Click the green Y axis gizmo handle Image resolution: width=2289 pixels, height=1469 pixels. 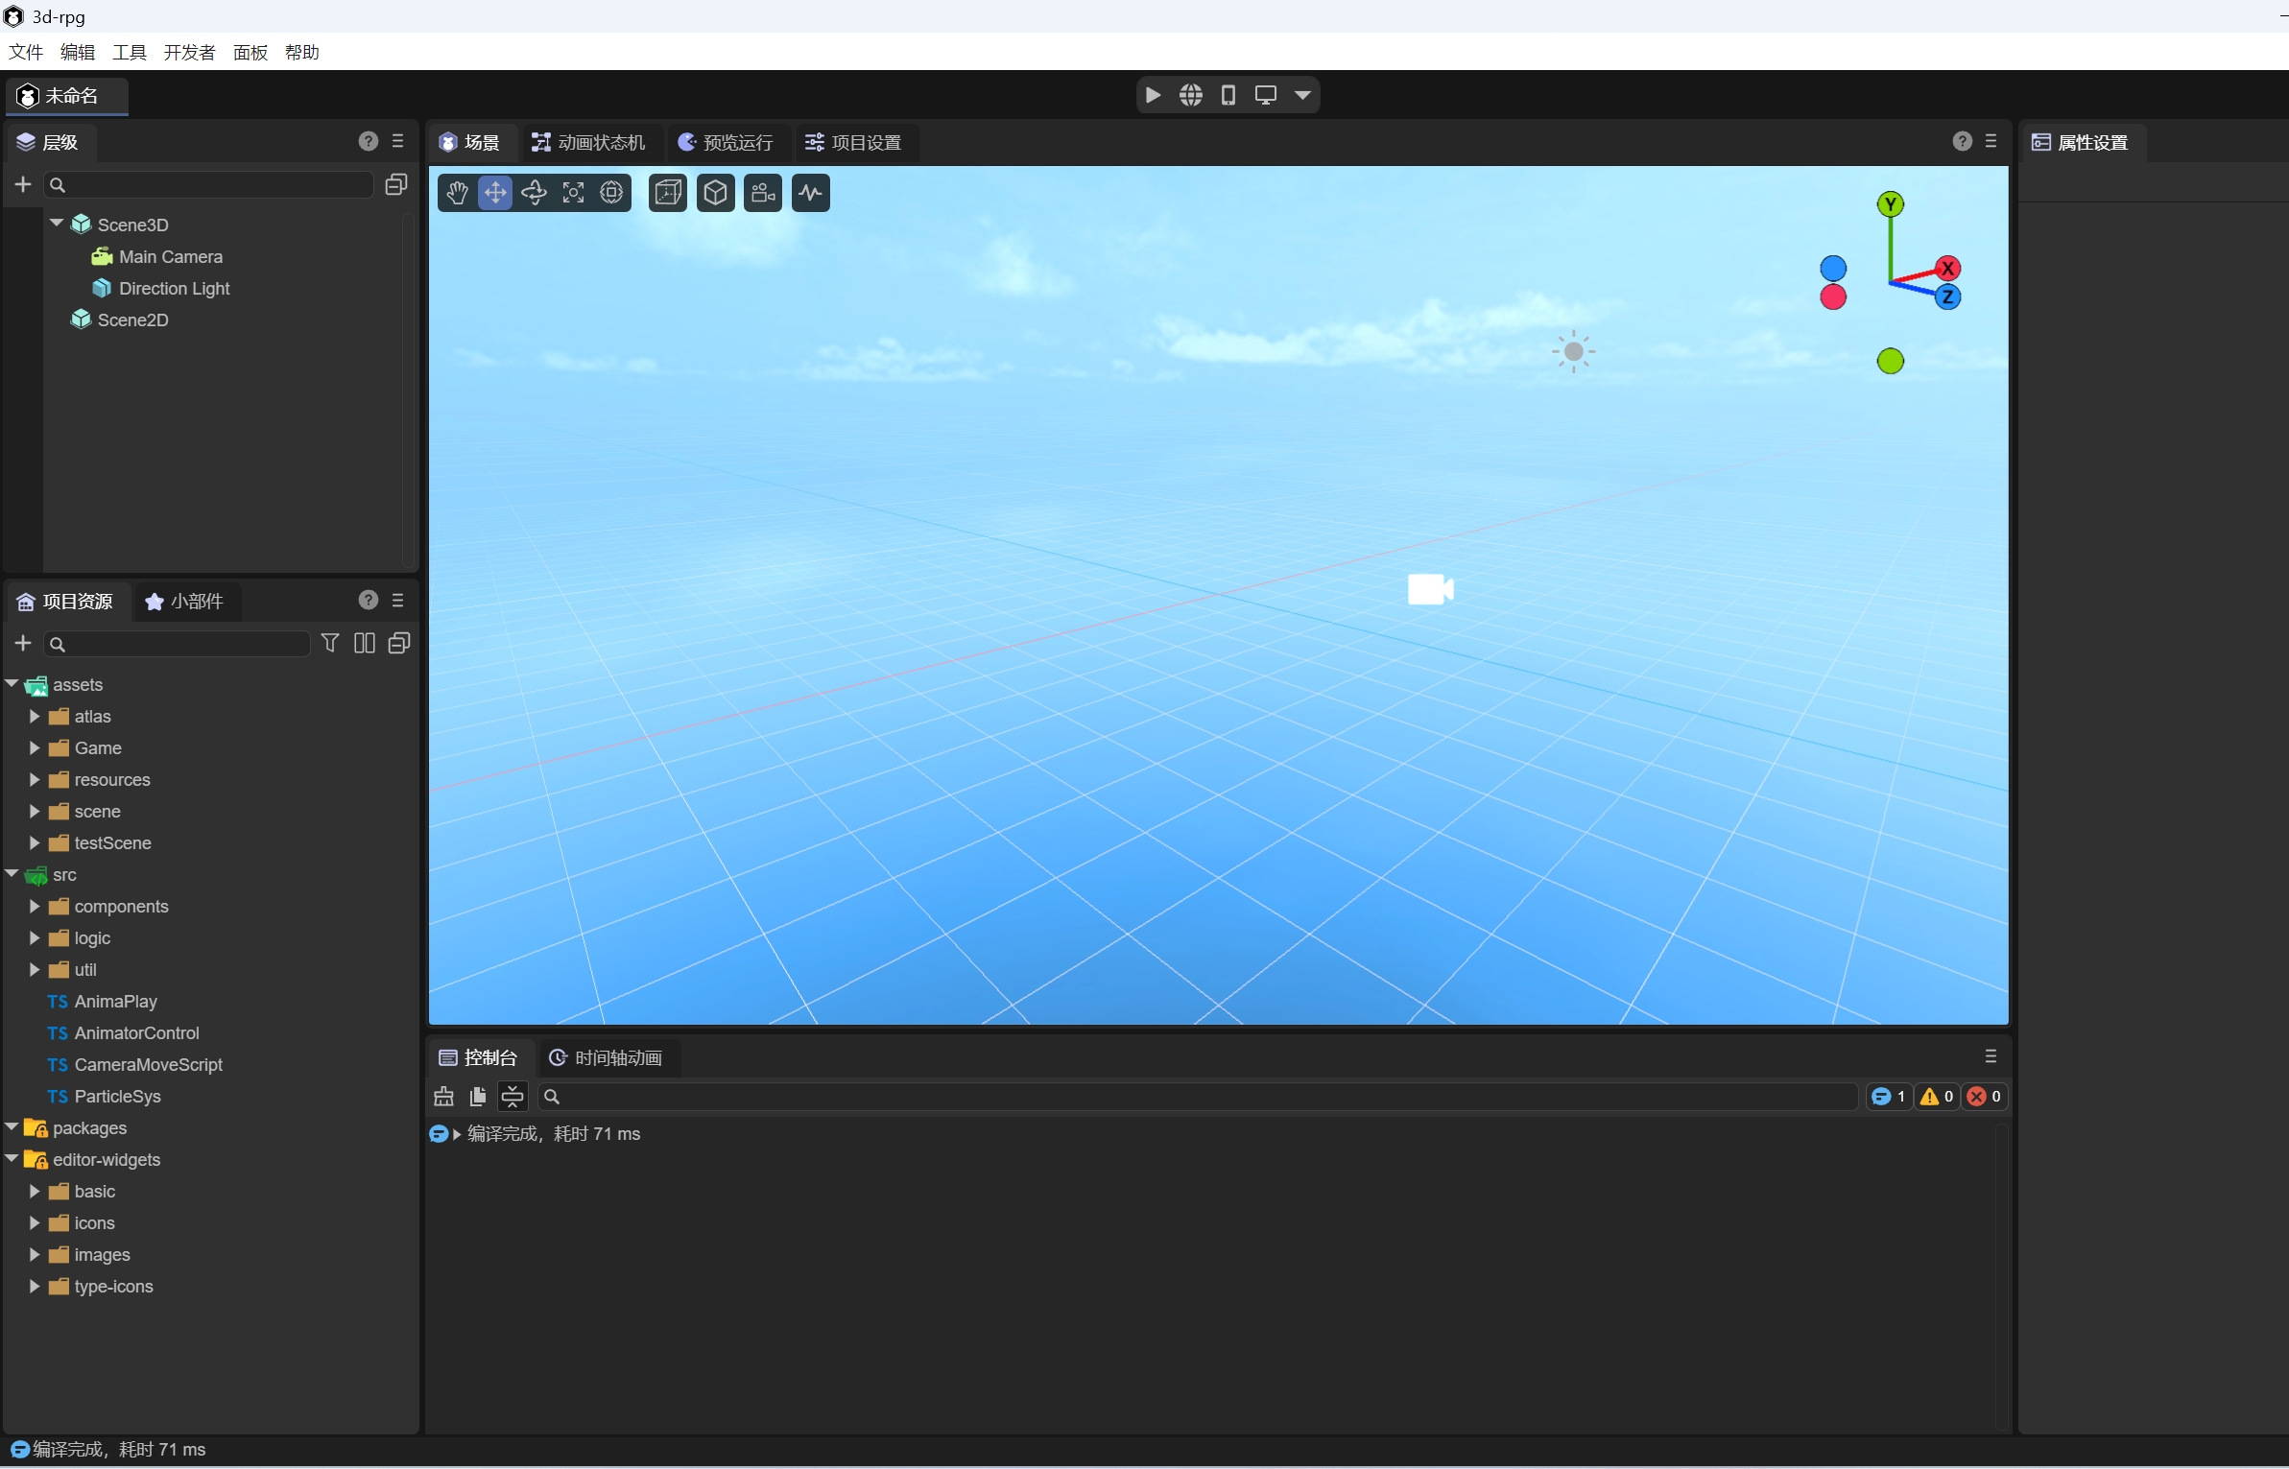(1890, 203)
